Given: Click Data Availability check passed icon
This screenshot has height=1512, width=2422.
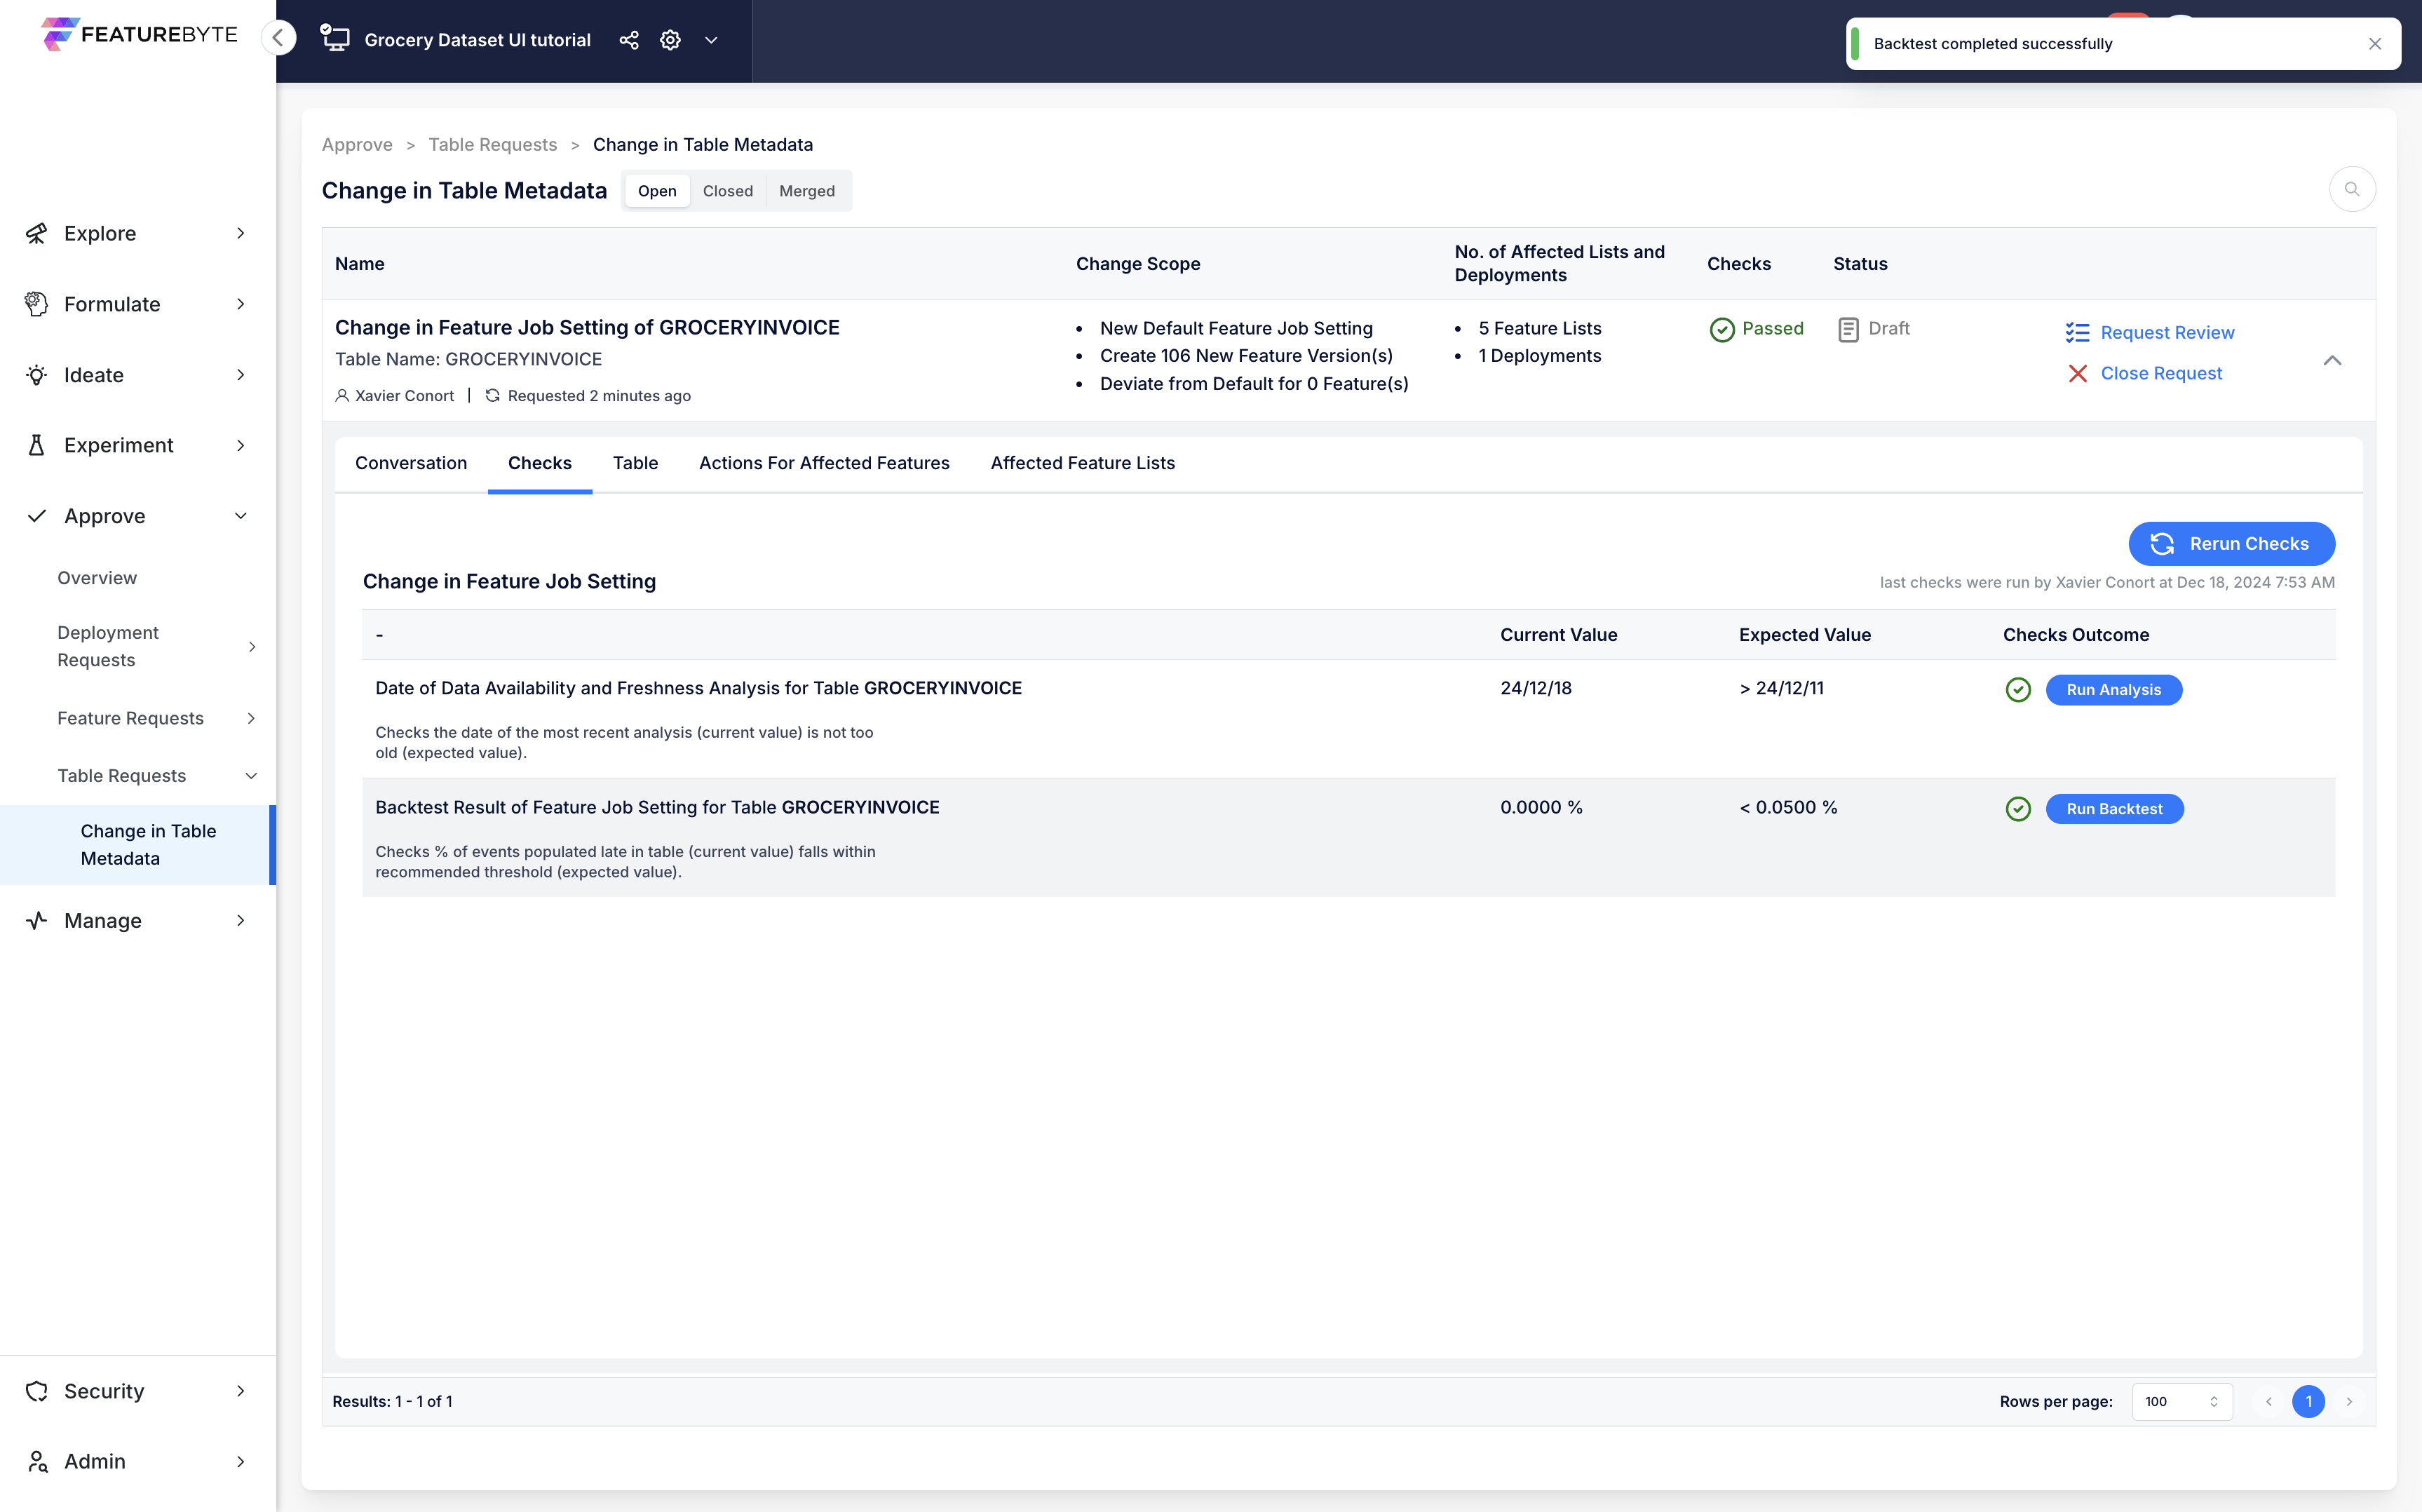Looking at the screenshot, I should pos(2017,690).
